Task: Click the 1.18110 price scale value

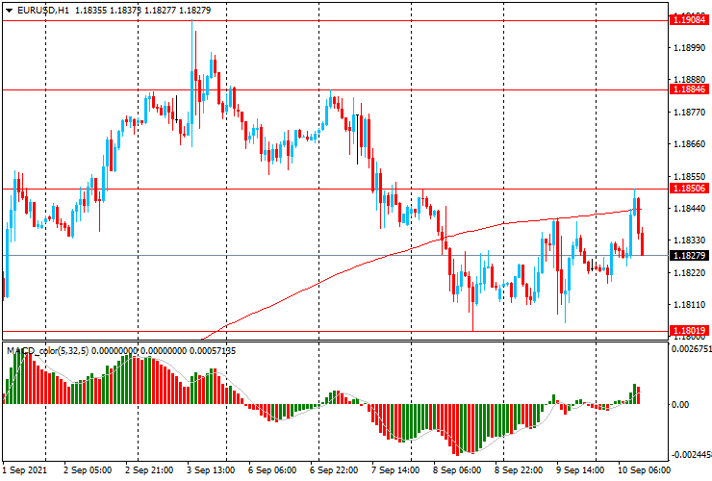Action: pos(690,305)
